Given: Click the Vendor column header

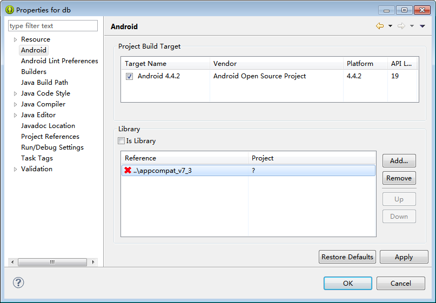Looking at the screenshot, I should 277,64.
